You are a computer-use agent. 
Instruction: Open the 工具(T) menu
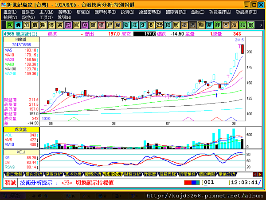click(x=46, y=17)
